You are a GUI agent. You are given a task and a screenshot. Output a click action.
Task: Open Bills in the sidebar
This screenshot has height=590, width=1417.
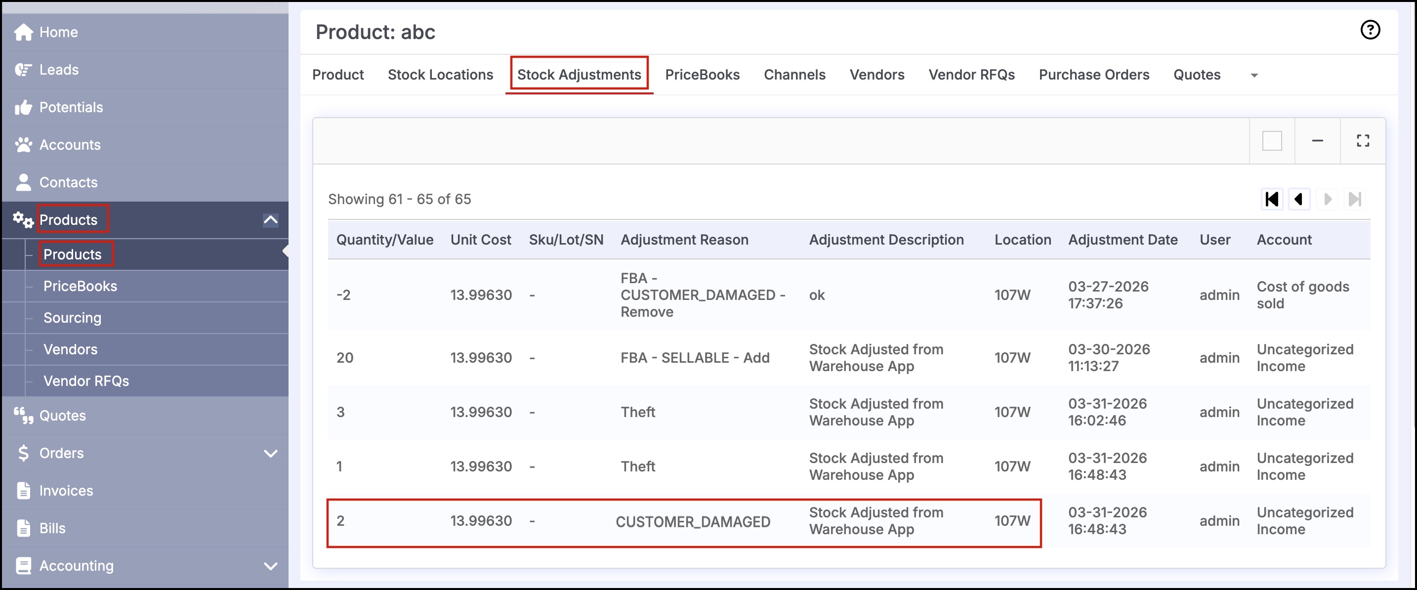(52, 528)
